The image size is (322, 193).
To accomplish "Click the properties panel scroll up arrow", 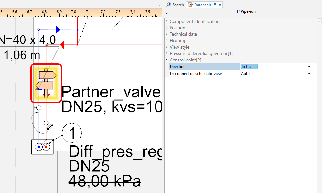I will point(319,21).
